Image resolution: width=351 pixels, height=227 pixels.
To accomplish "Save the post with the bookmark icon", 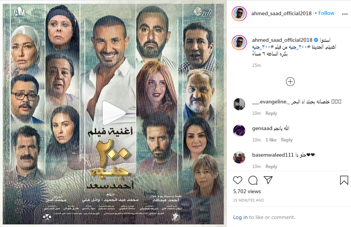I will pos(344,180).
